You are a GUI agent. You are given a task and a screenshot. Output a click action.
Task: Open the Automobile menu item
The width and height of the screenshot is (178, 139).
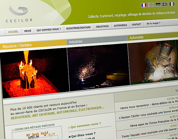pos(120,26)
